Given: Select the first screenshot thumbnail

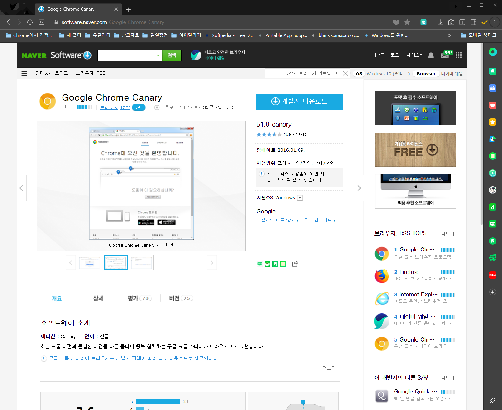Looking at the screenshot, I should tap(90, 262).
